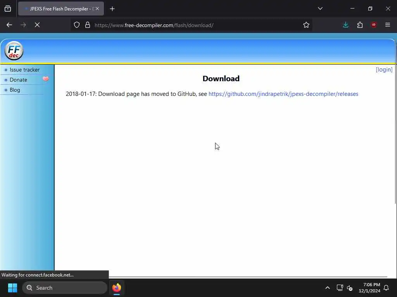
Task: Open notifications bell icon
Action: pyautogui.click(x=387, y=288)
